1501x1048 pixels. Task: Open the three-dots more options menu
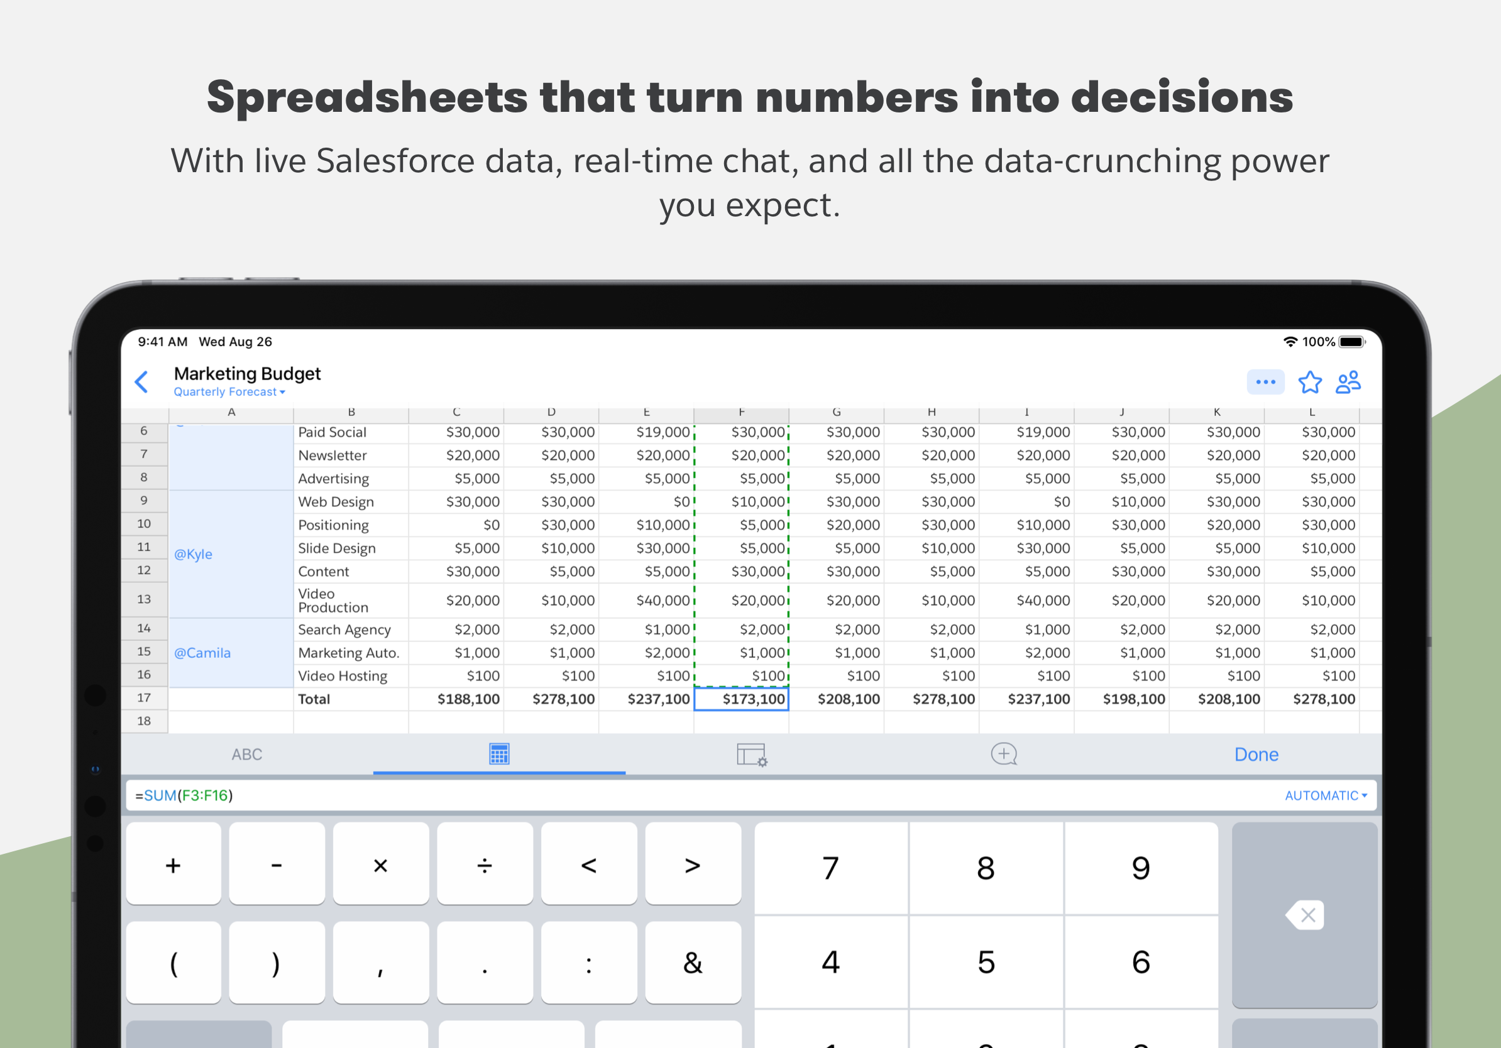1265,382
